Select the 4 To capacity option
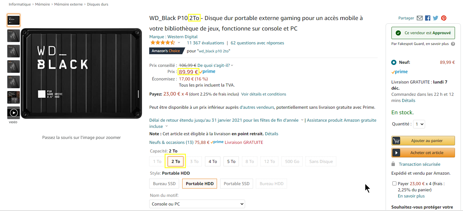 tap(213, 161)
